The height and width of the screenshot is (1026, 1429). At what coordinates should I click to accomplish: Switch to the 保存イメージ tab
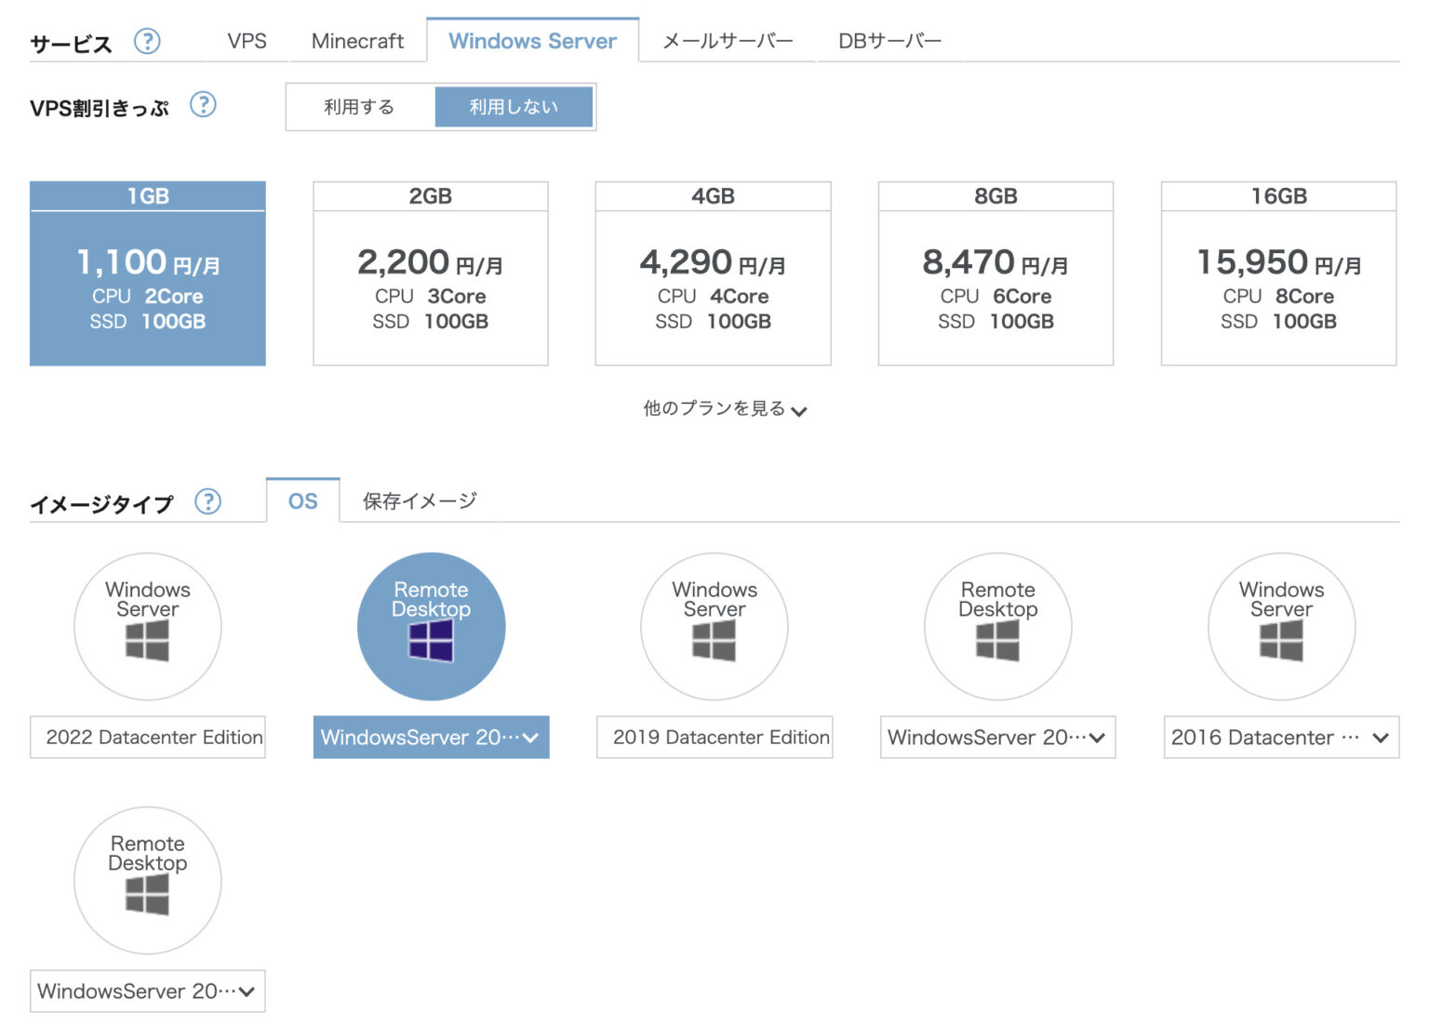(420, 501)
